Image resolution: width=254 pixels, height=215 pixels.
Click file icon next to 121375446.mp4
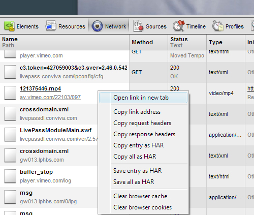10,93
